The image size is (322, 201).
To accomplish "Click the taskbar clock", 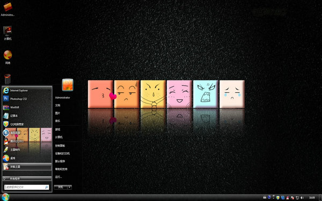I will [x=312, y=198].
